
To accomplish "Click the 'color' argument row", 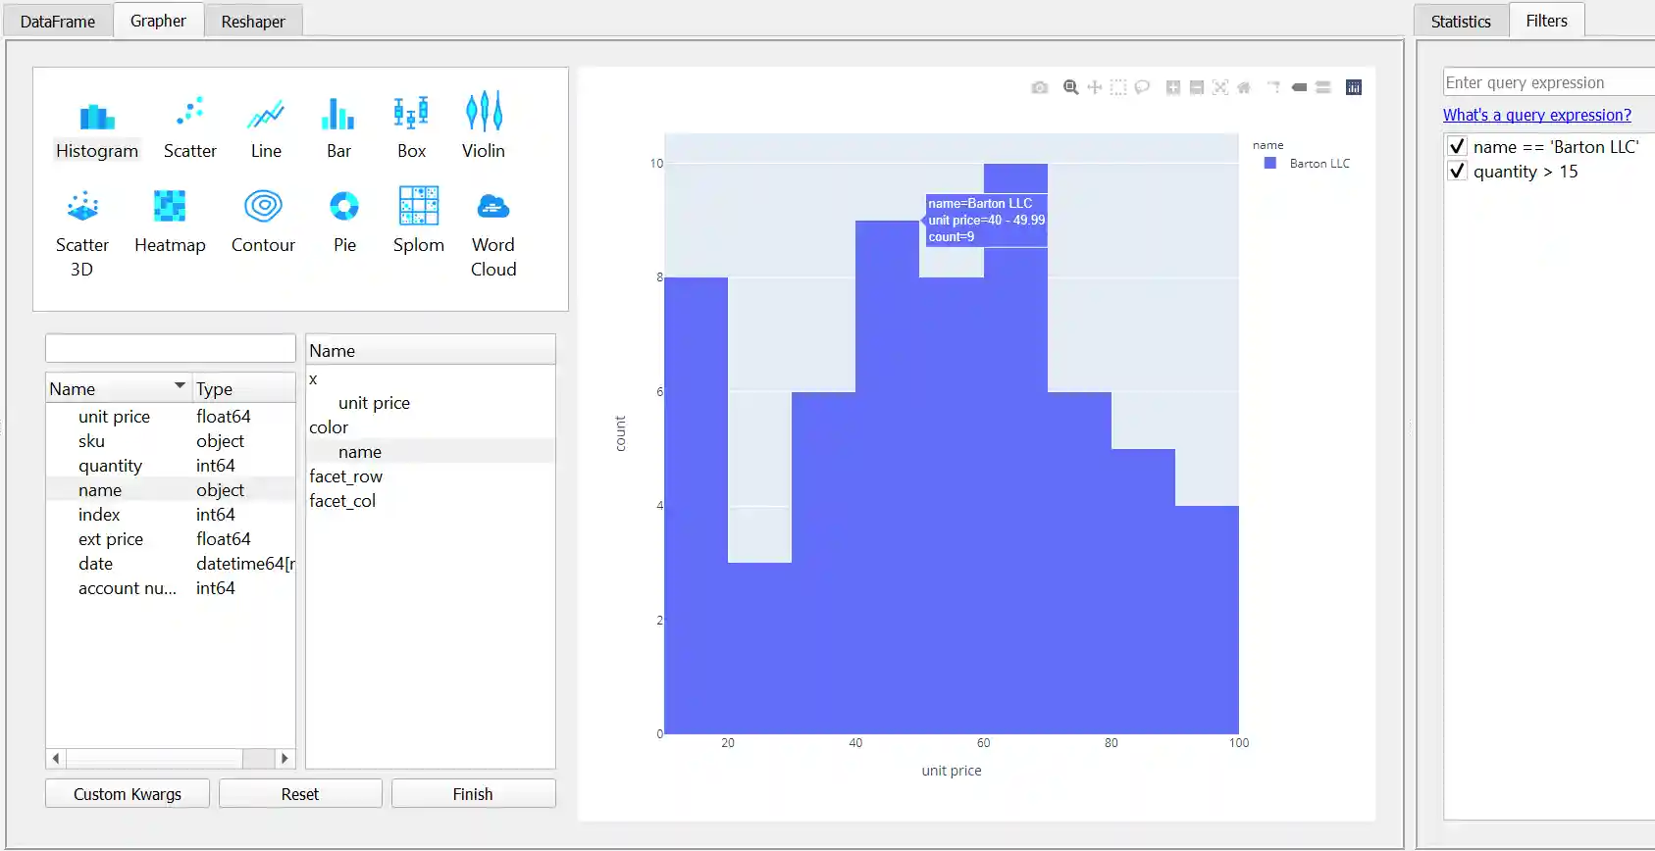I will point(431,427).
